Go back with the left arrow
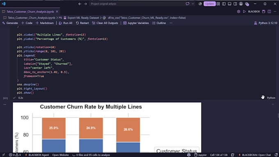The width and height of the screenshot is (279, 157). coord(80,4)
